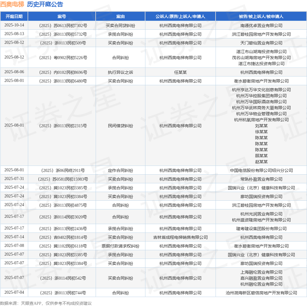The width and height of the screenshot is (307, 306).
Task: Click defendant 天门碧仙置业有限公司
Action: coord(261,43)
